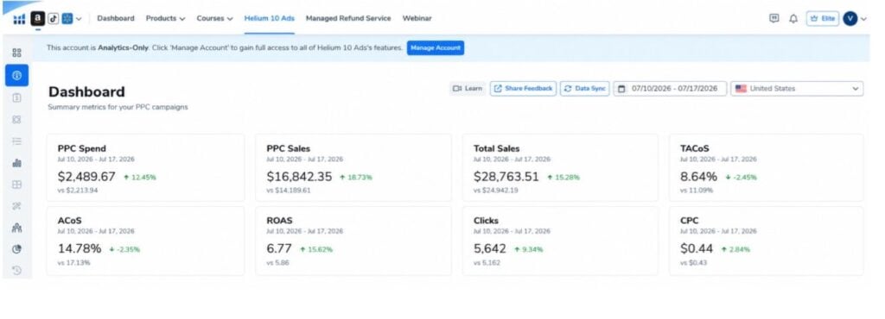Click the 15.28% change indicator
This screenshot has width=885, height=319.
[563, 178]
